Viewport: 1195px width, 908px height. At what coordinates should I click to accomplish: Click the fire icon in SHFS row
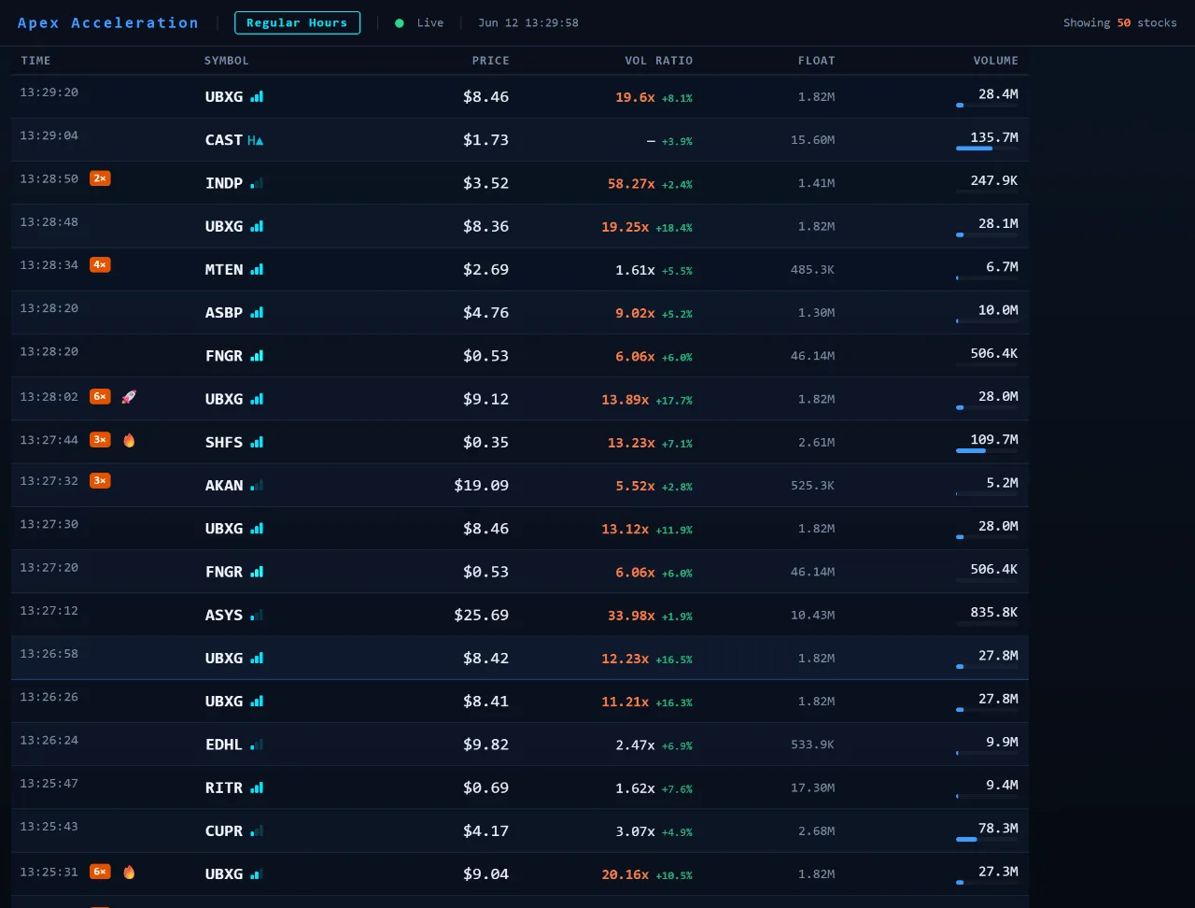(x=129, y=440)
